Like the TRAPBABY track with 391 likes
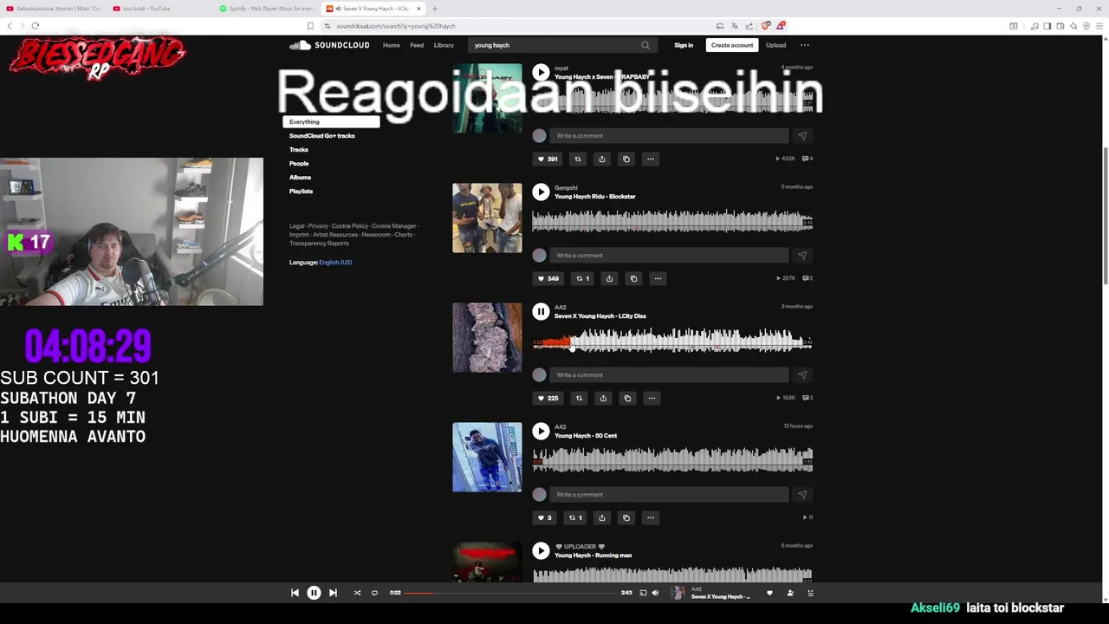Image resolution: width=1109 pixels, height=624 pixels. 548,159
